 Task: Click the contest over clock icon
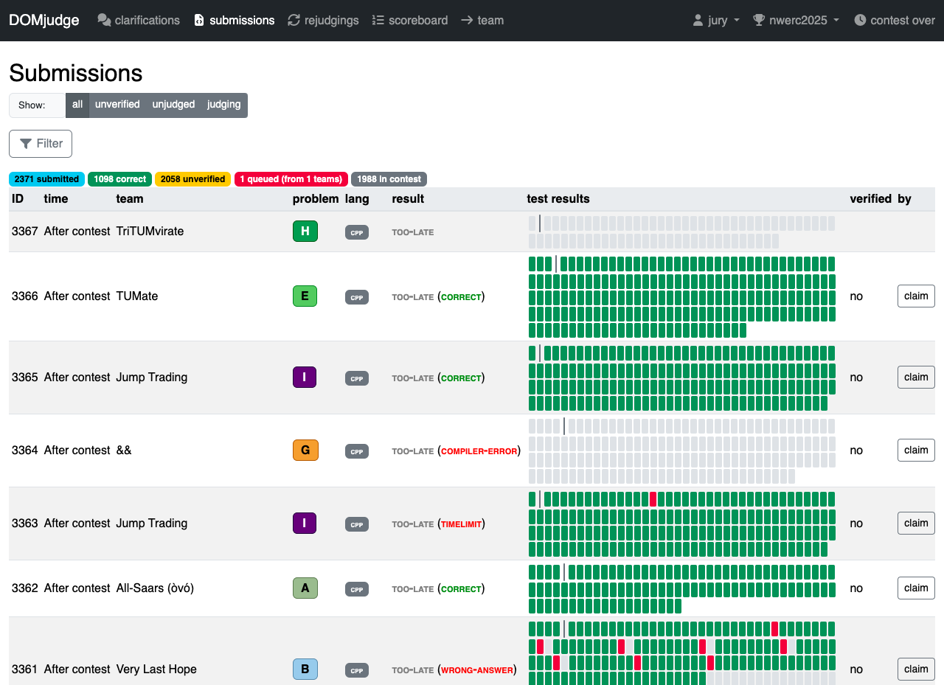860,21
